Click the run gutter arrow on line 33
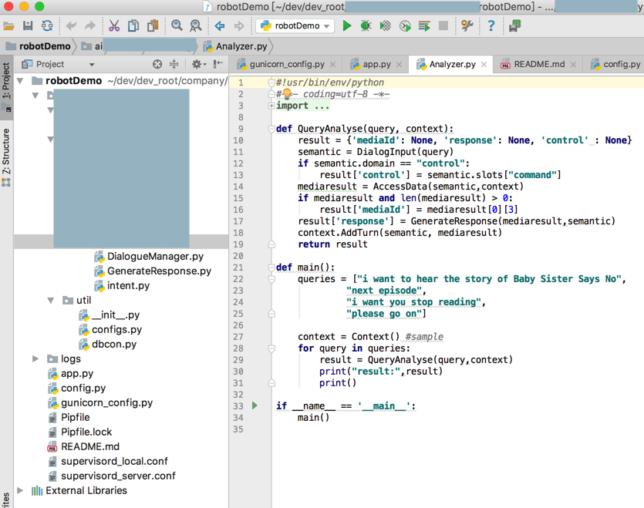The image size is (644, 508). 255,405
